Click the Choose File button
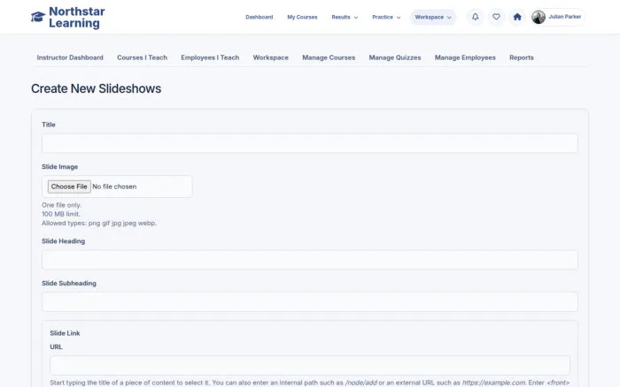 pyautogui.click(x=69, y=186)
